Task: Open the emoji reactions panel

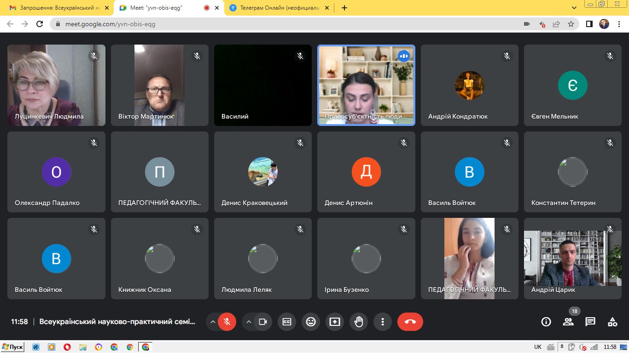Action: pos(311,322)
